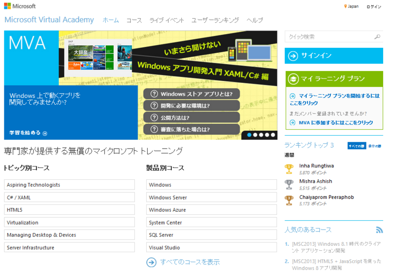395x274 pixels.
Task: Open the Server Infrastructure topic course
Action: tap(69, 247)
